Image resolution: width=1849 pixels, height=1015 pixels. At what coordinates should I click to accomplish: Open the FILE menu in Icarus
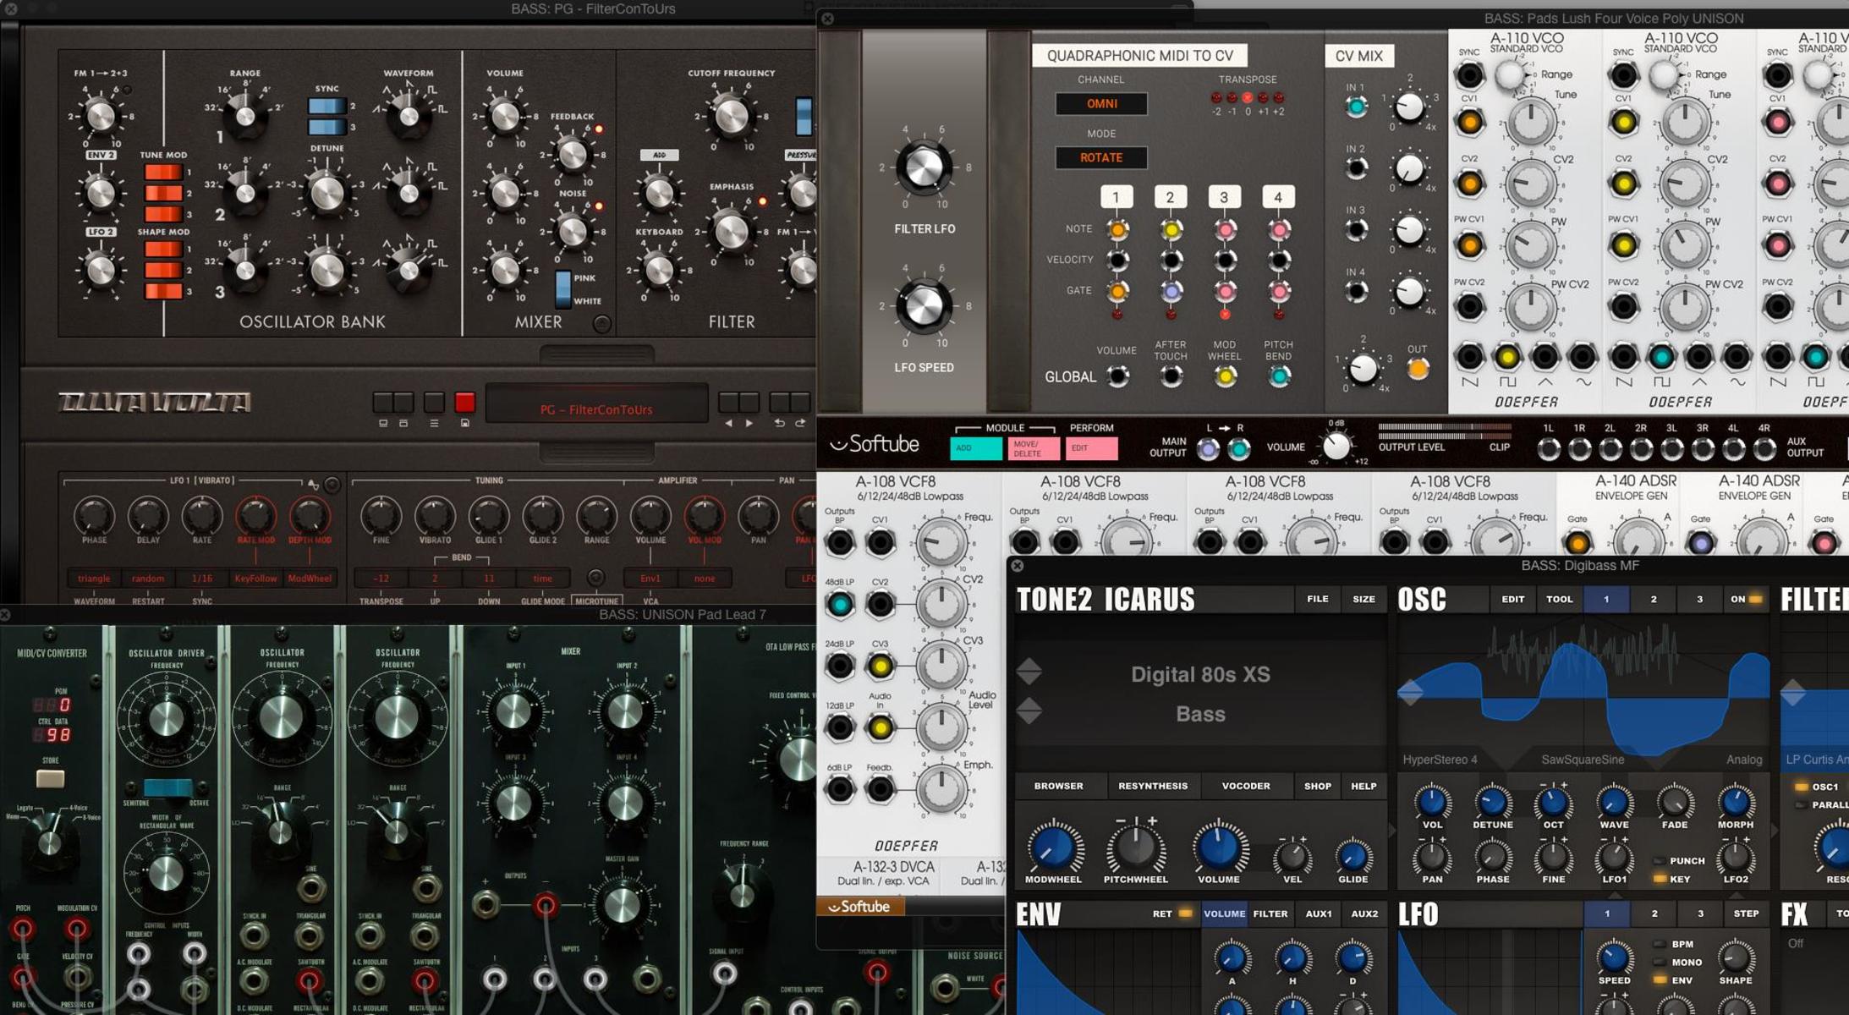pos(1318,600)
